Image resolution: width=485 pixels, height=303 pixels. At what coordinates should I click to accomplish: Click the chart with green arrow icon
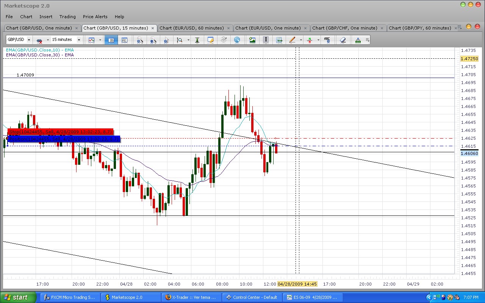[x=279, y=40]
